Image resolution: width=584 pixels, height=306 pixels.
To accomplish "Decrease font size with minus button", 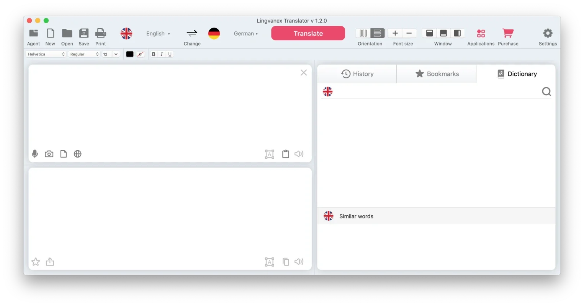I will 409,33.
